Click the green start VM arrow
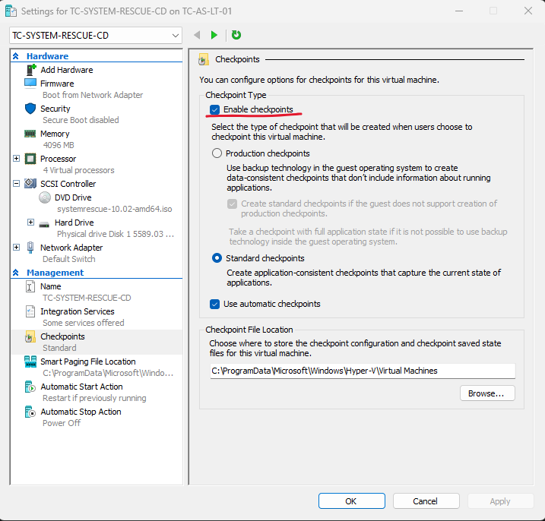The width and height of the screenshot is (545, 521). [x=214, y=35]
